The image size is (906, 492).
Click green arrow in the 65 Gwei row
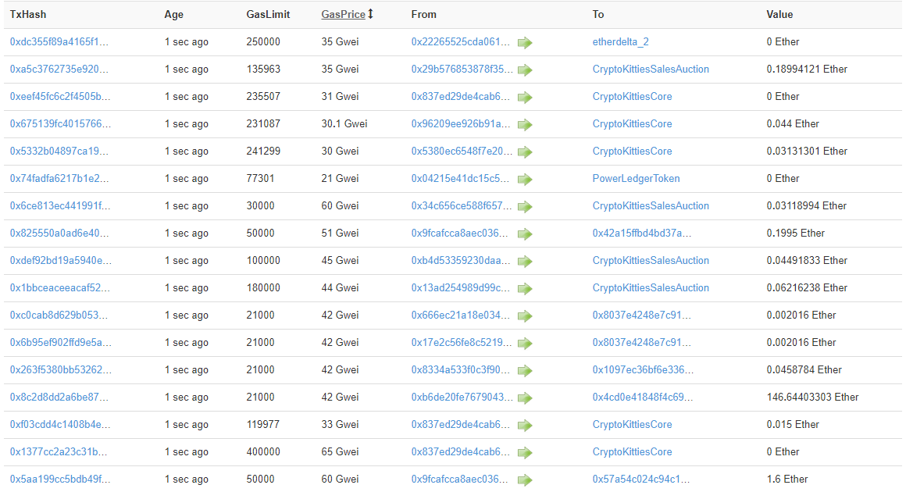tap(525, 453)
